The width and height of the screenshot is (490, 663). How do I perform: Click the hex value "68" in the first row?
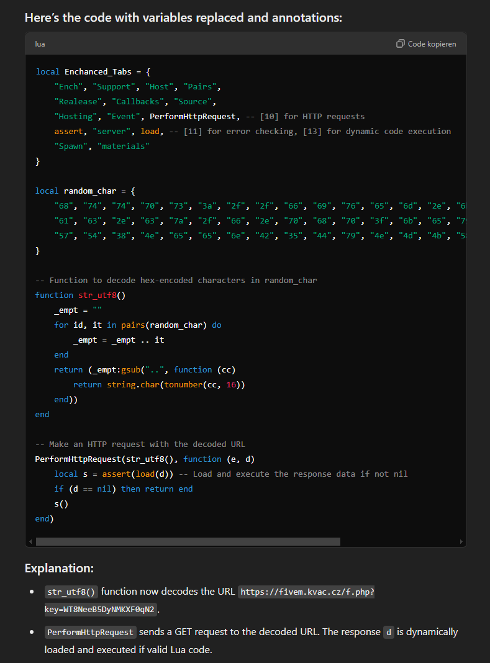tap(63, 206)
